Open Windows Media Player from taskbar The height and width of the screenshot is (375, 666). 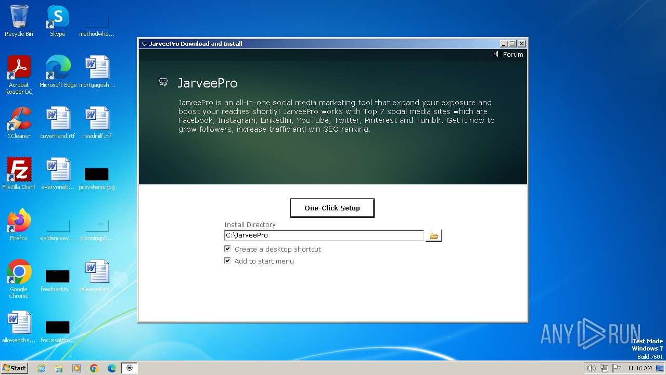[x=76, y=368]
